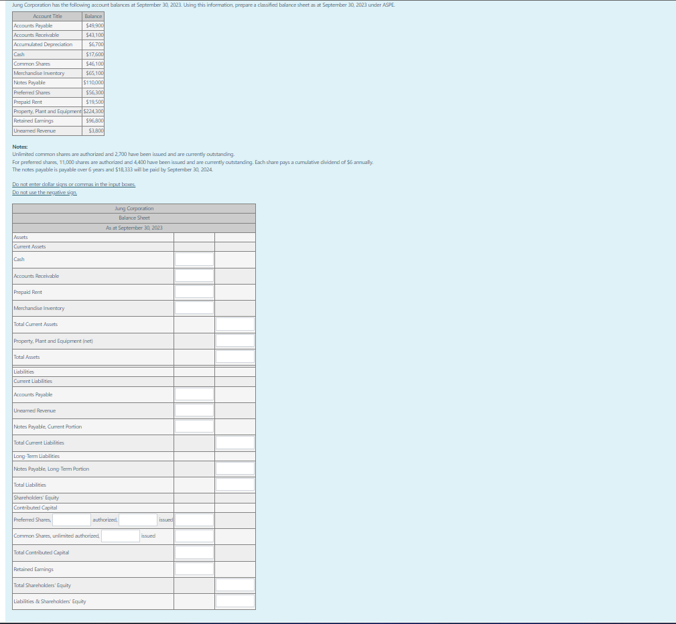This screenshot has height=624, width=676.
Task: Click the Common Shares issued input box
Action: [x=121, y=535]
